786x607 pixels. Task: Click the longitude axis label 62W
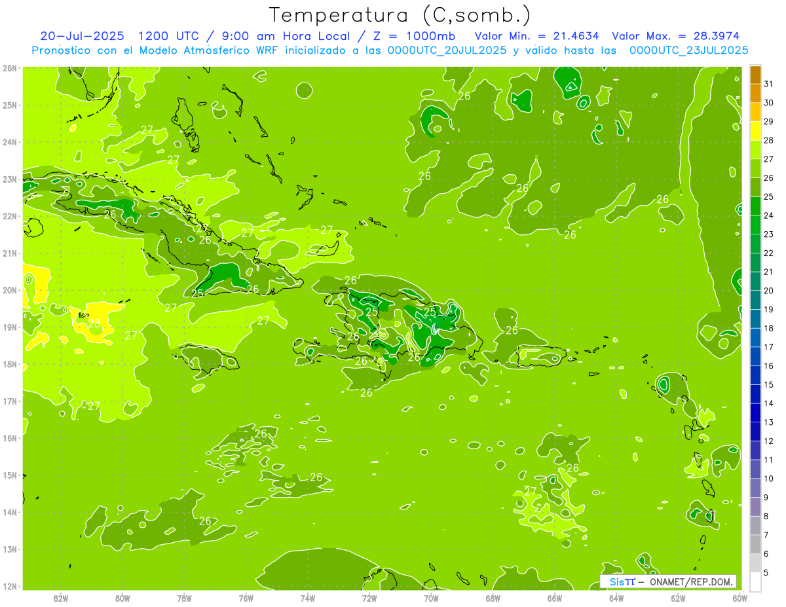[678, 597]
